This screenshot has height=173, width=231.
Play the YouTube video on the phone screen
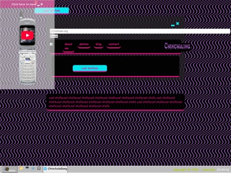tap(27, 35)
